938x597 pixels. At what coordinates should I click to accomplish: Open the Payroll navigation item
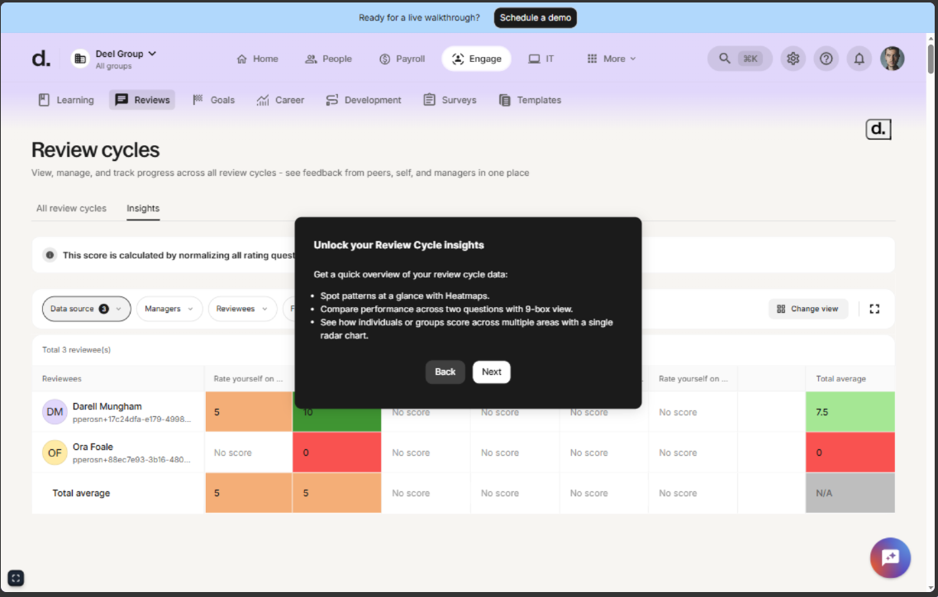(402, 59)
